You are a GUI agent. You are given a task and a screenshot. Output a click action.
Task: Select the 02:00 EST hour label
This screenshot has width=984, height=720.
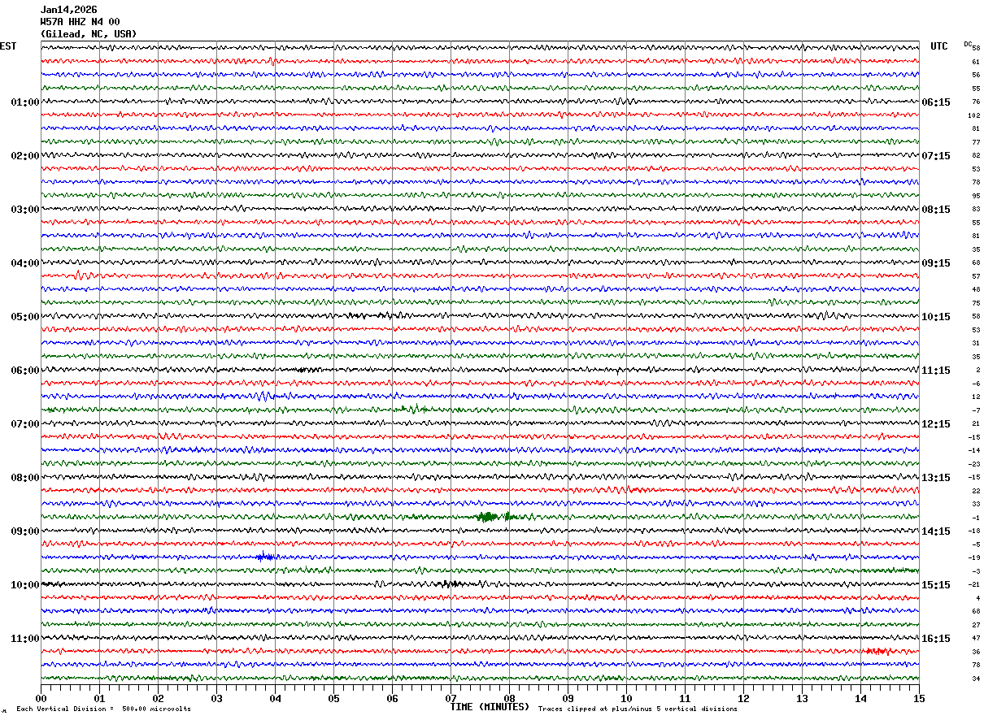coord(25,156)
